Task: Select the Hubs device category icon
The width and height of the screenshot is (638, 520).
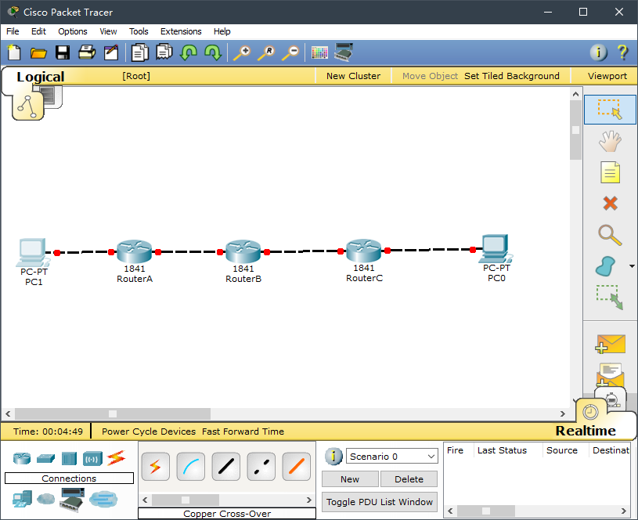Action: pos(69,458)
